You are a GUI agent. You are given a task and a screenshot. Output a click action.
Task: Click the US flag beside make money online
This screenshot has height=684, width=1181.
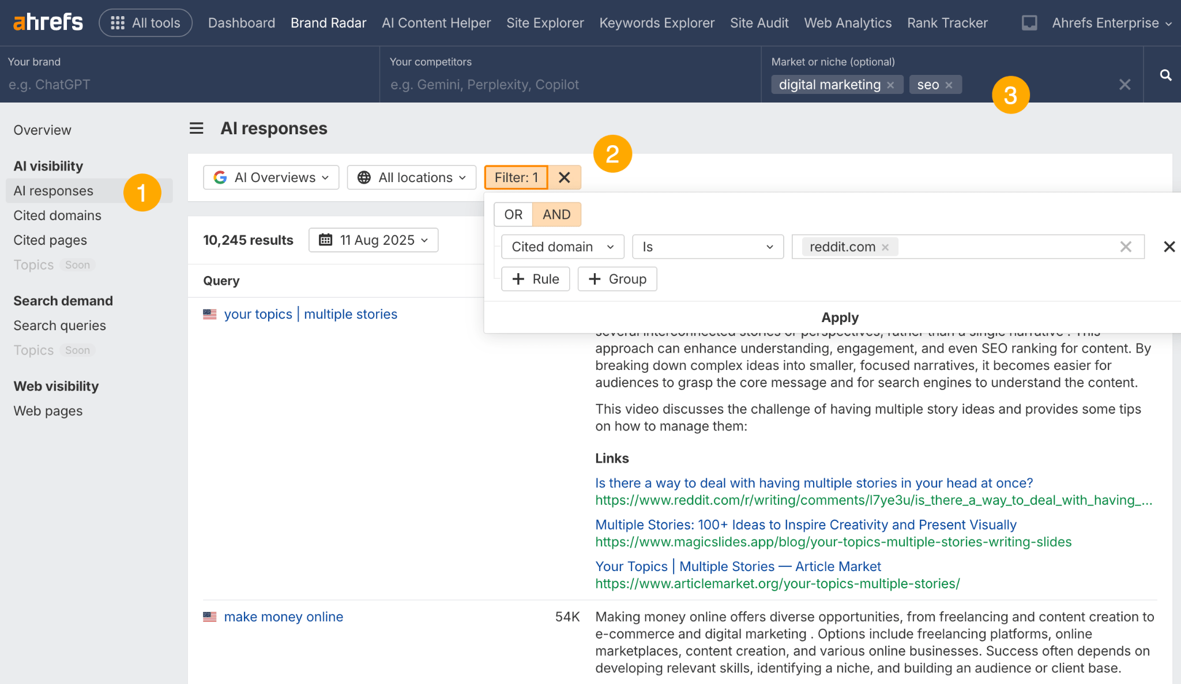click(x=210, y=617)
